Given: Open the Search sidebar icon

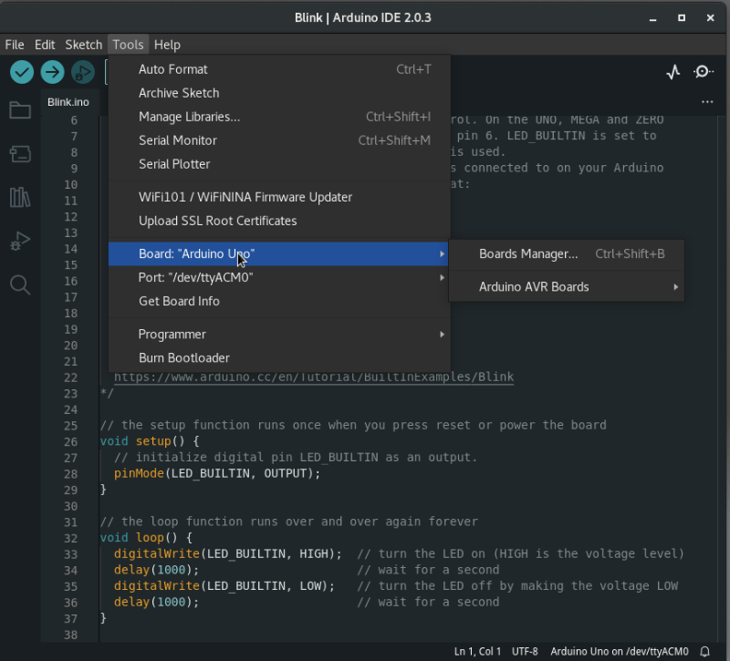Looking at the screenshot, I should tap(20, 284).
